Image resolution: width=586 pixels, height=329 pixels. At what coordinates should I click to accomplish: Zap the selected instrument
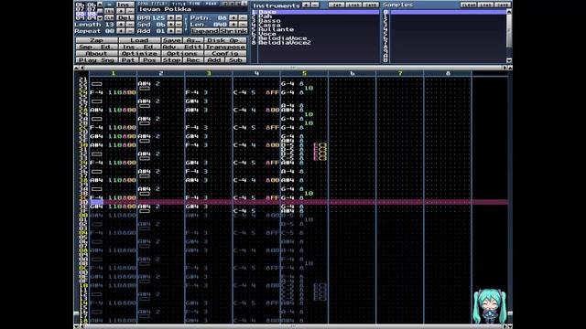[x=336, y=5]
